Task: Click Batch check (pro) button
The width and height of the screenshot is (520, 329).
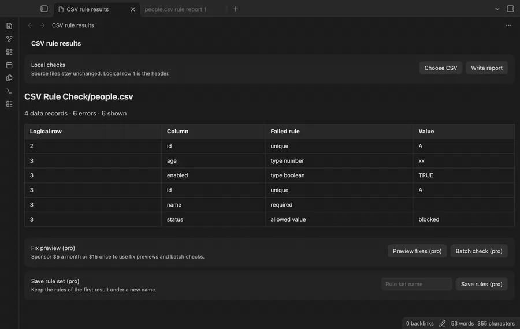Action: 479,251
